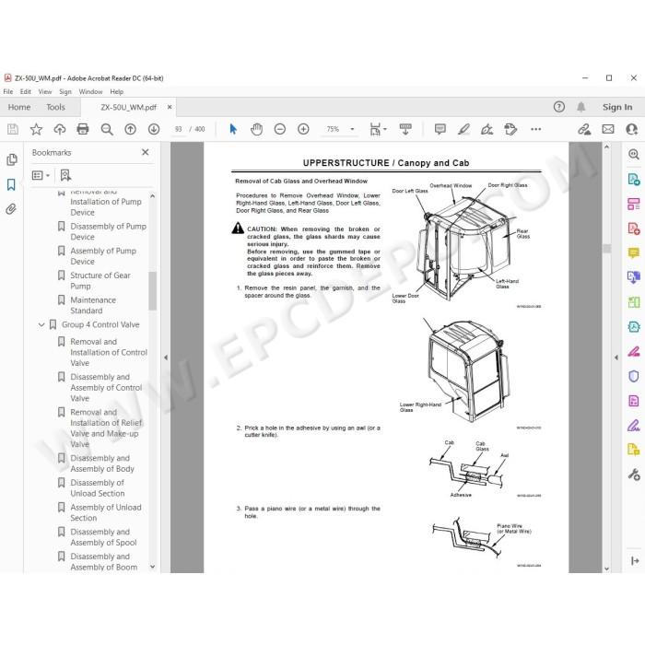Share a link to the file
Viewport: 645px width, 645px height.
tap(584, 129)
